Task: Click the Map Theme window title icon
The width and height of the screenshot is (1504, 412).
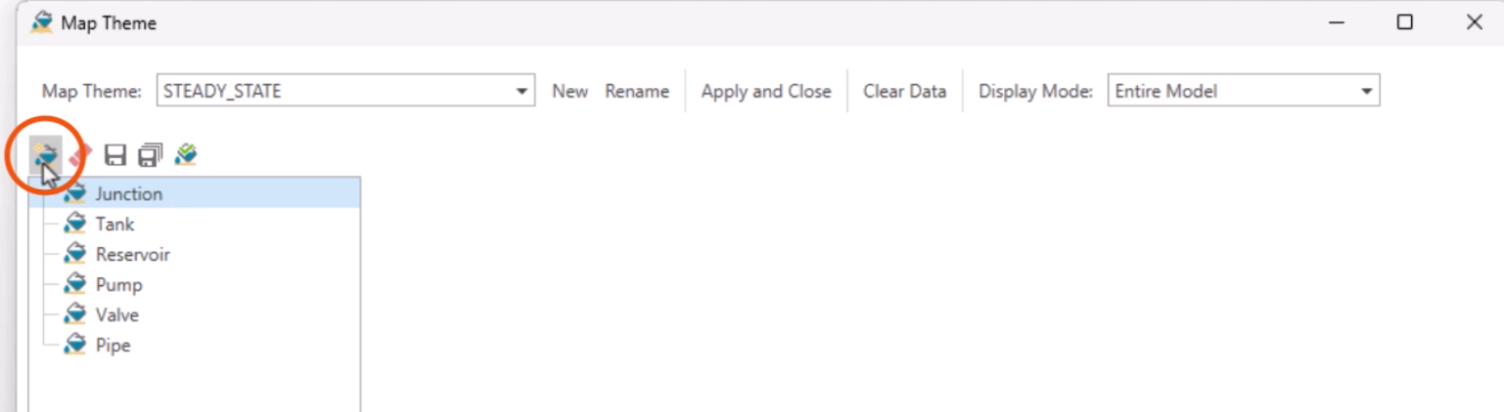Action: 41,22
